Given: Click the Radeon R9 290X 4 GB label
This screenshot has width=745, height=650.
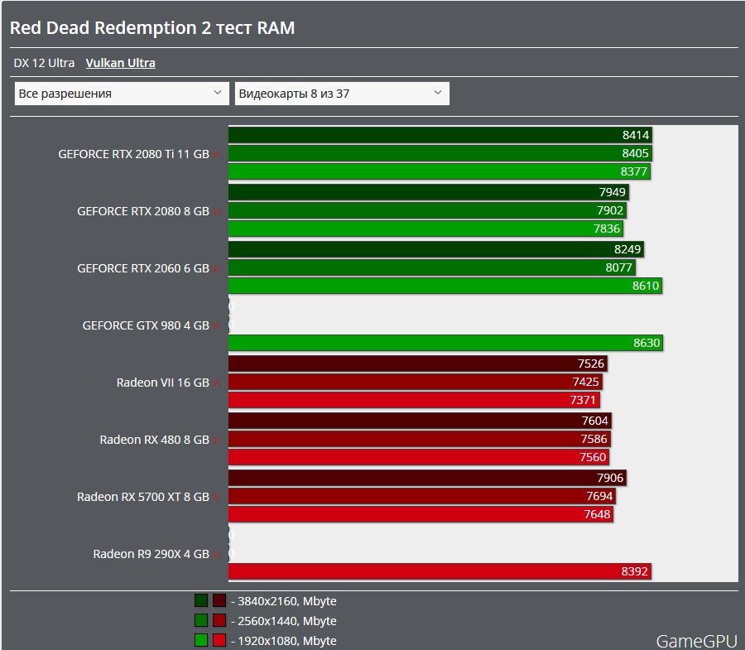Looking at the screenshot, I should pyautogui.click(x=151, y=554).
